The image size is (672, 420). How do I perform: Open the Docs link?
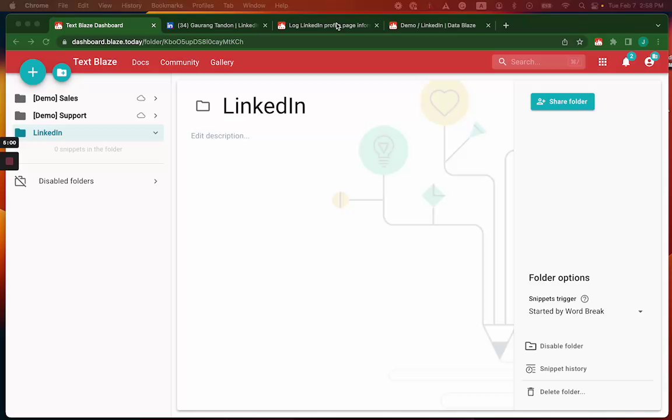pyautogui.click(x=141, y=62)
